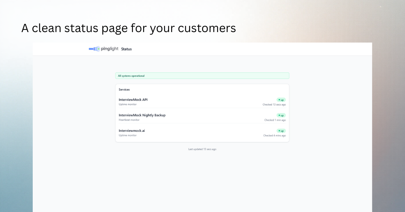This screenshot has width=405, height=212.
Task: Open the InterviewMock Nightly Backup service entry
Action: [x=142, y=115]
